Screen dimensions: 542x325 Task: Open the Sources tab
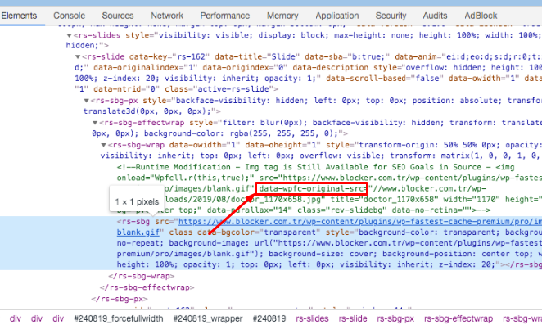[x=118, y=16]
